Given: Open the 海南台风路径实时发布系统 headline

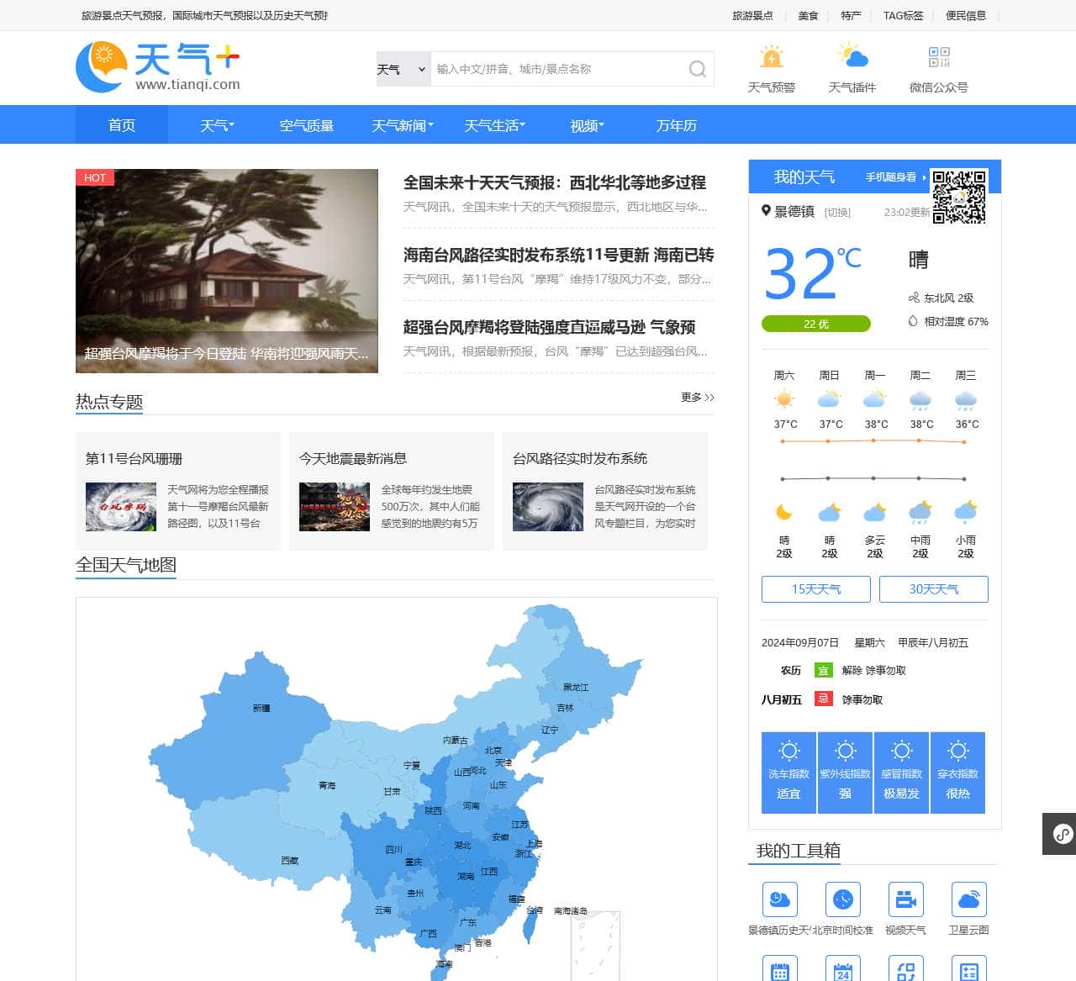Looking at the screenshot, I should (559, 255).
